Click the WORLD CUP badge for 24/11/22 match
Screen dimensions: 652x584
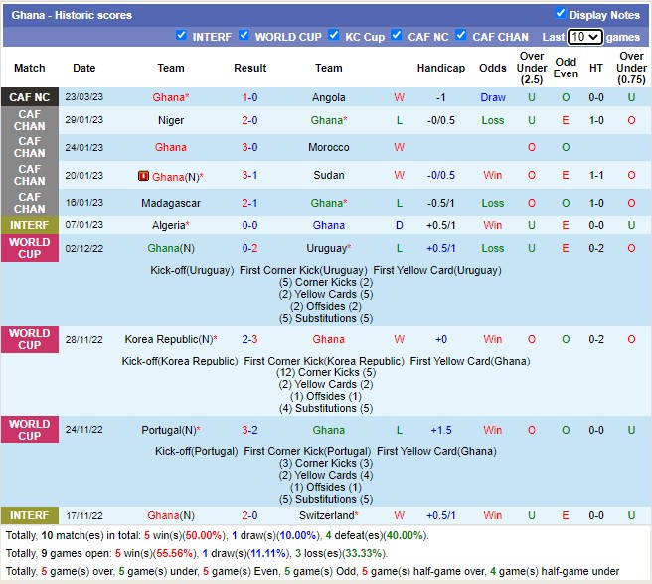(x=30, y=430)
